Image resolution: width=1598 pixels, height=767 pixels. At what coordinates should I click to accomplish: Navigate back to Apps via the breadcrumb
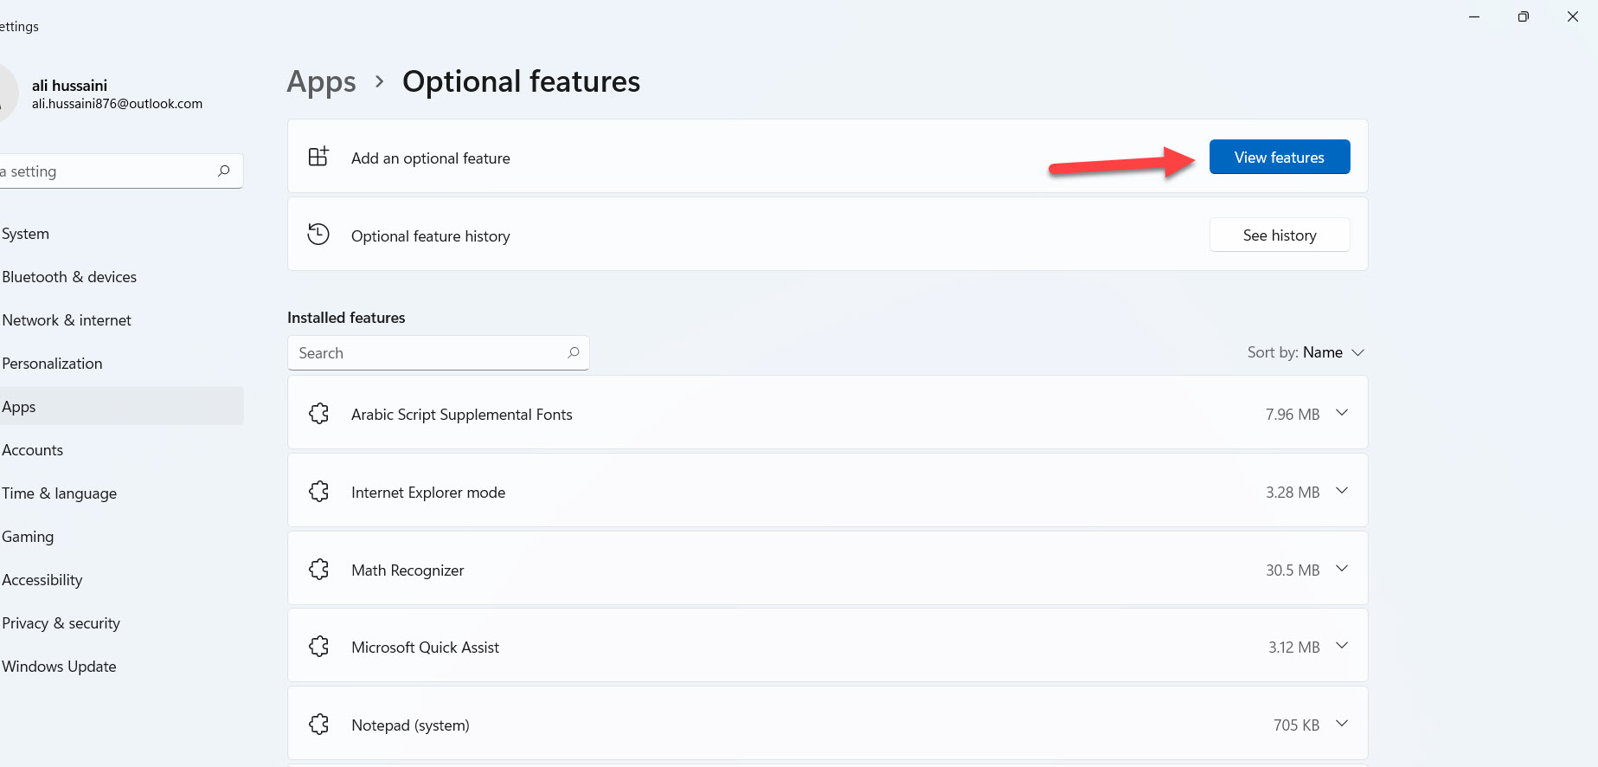(x=321, y=82)
